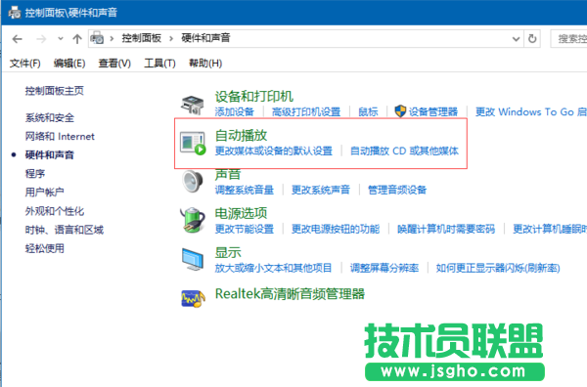Click 唤醒计算机时需要密码 link
This screenshot has height=387, width=587.
click(446, 229)
